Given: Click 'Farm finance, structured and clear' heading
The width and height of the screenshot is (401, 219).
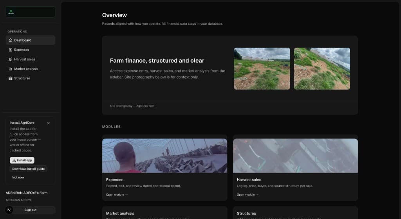Looking at the screenshot, I should (x=157, y=61).
